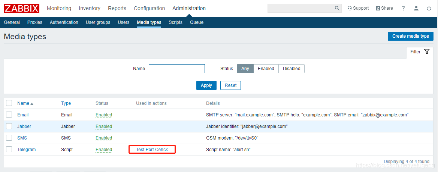Select Any status filter

(245, 69)
